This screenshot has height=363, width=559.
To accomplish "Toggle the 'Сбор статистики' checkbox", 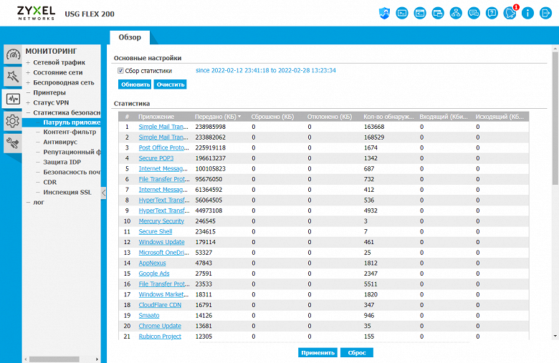I will [120, 71].
